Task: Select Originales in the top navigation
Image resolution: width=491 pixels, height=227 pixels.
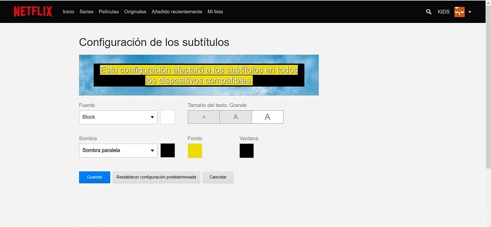Action: [x=135, y=11]
